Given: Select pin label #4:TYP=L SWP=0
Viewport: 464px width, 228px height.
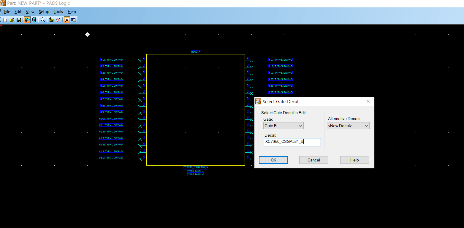Looking at the screenshot, I should [x=111, y=79].
